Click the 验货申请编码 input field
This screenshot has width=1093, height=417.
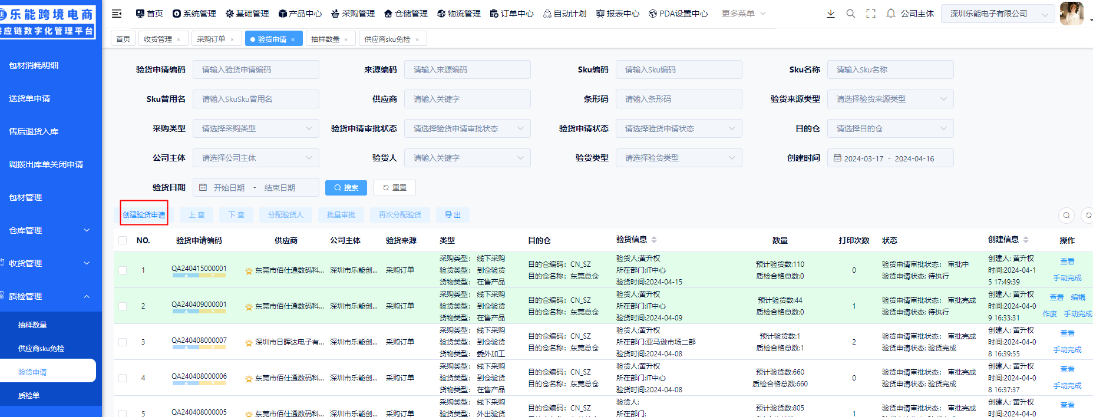point(256,69)
